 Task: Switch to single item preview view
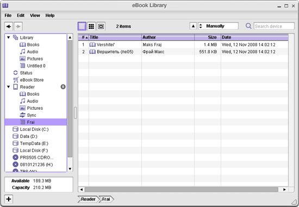101,26
